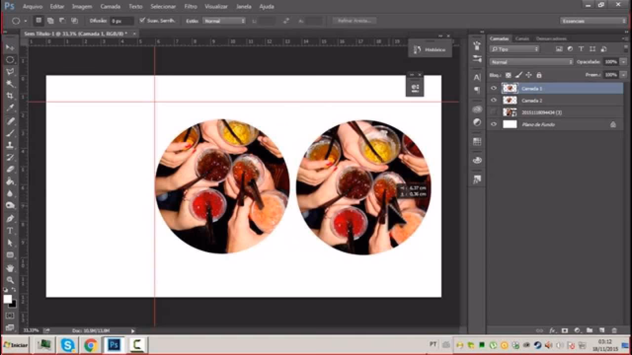Select the Hand tool

click(10, 268)
